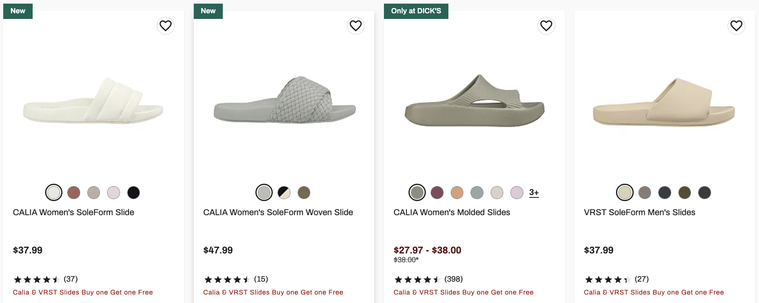This screenshot has height=303, width=759.
Task: Select brown swatch on SoleForm Woven Slide
Action: [x=304, y=193]
